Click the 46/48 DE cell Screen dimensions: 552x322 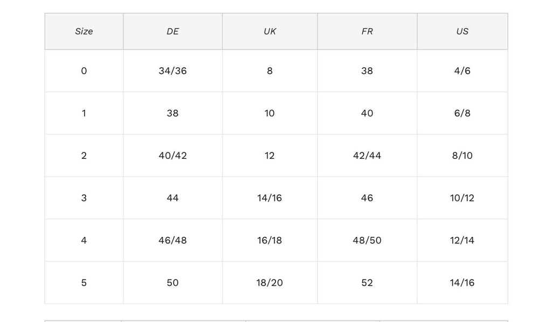coord(172,240)
